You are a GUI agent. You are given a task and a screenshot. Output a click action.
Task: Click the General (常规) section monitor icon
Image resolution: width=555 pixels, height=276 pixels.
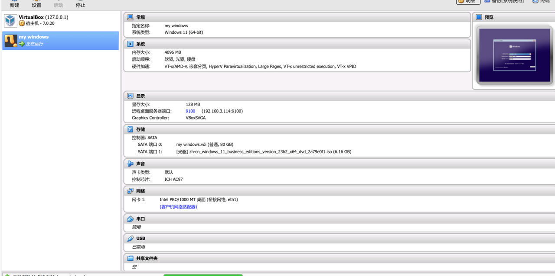tap(131, 17)
